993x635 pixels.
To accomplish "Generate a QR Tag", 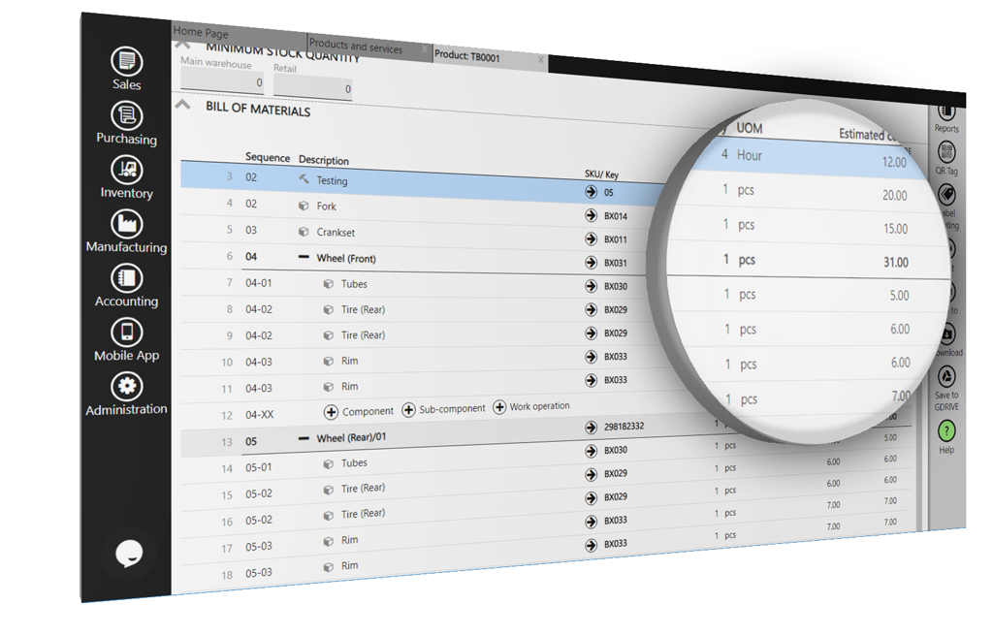I will point(946,153).
